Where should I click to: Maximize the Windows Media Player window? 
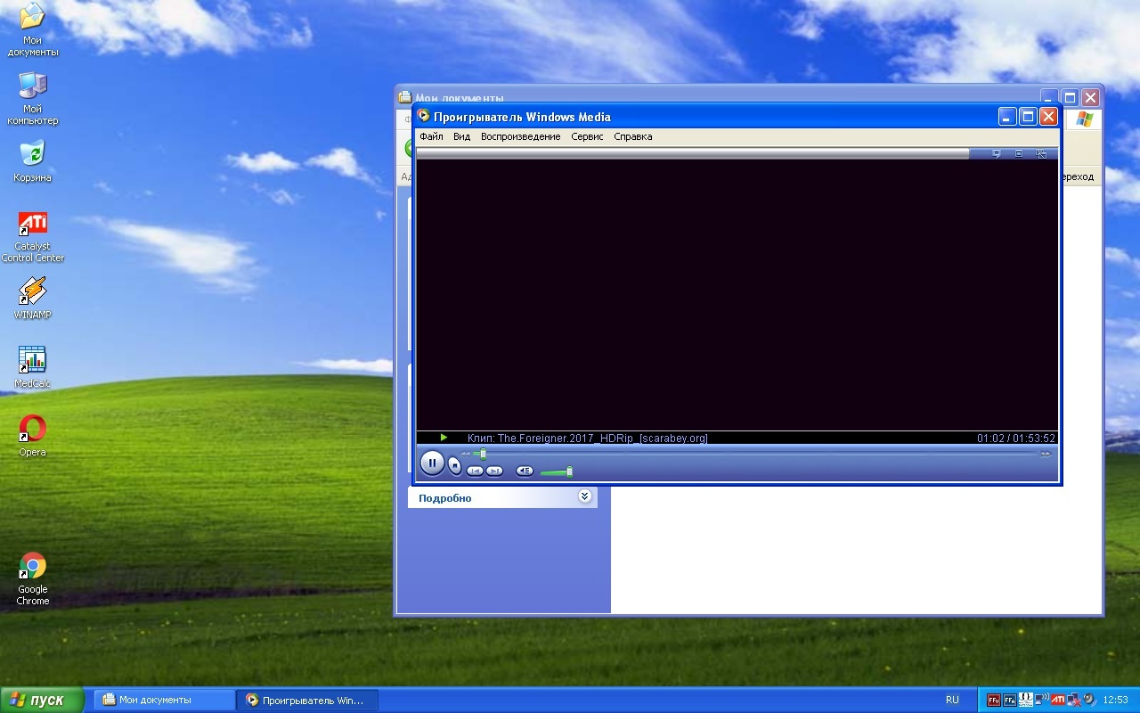[x=1028, y=117]
